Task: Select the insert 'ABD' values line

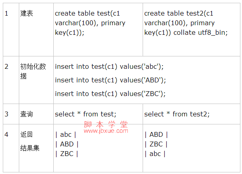Action: (x=110, y=80)
